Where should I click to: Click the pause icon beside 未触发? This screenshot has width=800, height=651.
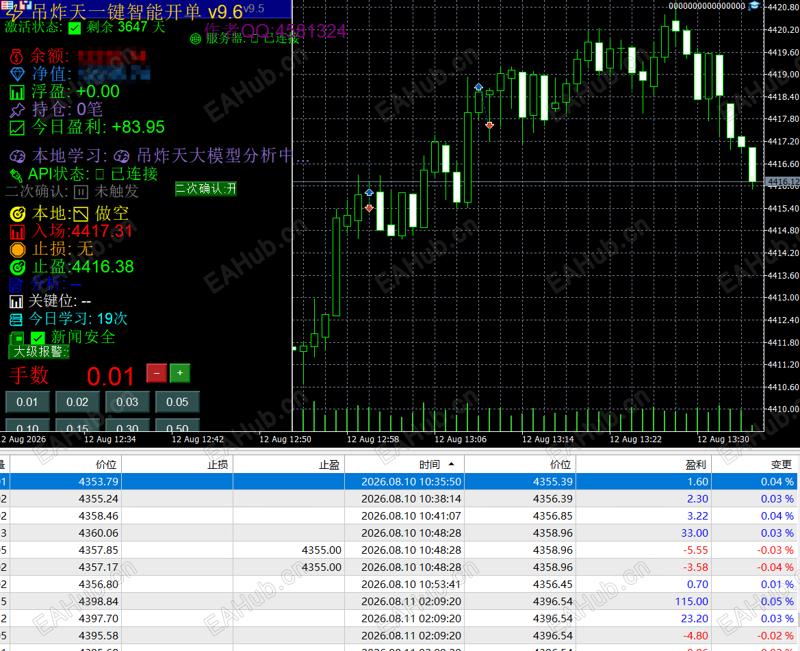tap(81, 192)
